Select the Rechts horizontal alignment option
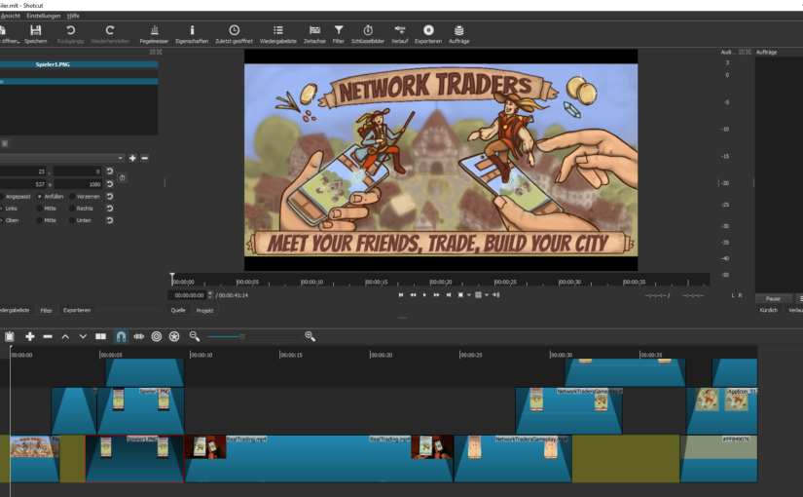803x497 pixels. (x=82, y=209)
